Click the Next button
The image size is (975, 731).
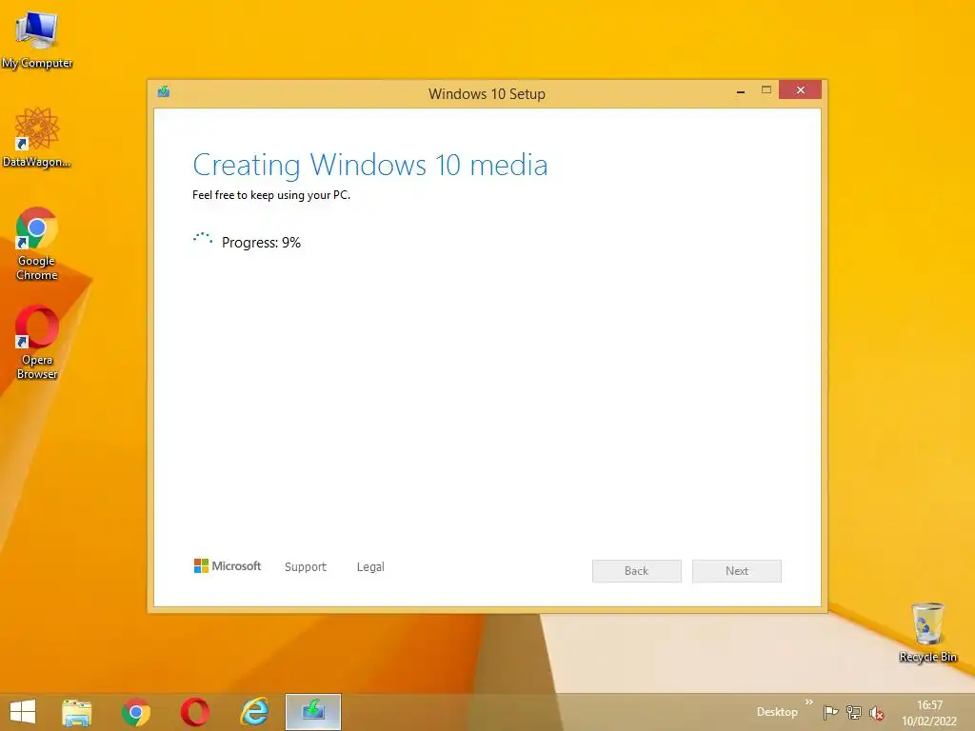pos(737,571)
